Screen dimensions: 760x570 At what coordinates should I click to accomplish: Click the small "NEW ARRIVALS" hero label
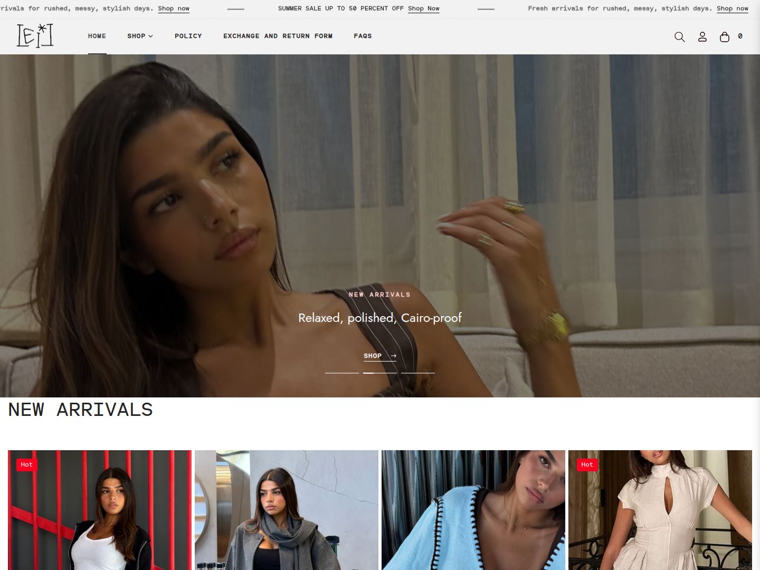click(380, 294)
